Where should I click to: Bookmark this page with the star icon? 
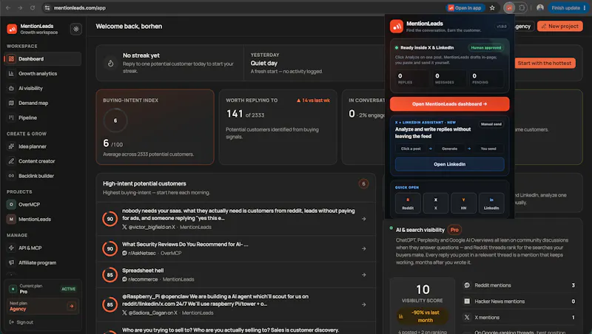coord(492,8)
